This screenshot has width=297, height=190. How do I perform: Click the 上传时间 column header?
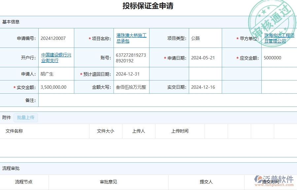[180, 131]
